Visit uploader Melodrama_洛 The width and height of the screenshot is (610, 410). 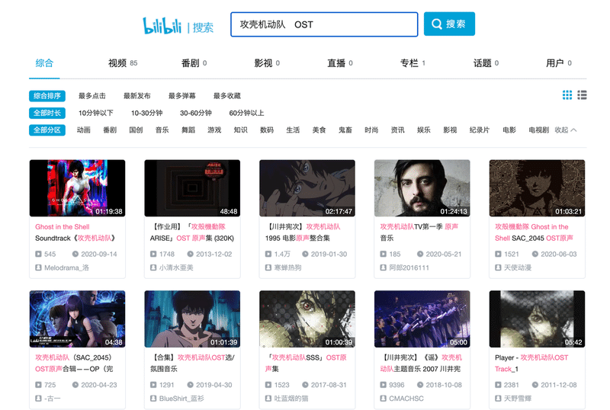(x=66, y=267)
